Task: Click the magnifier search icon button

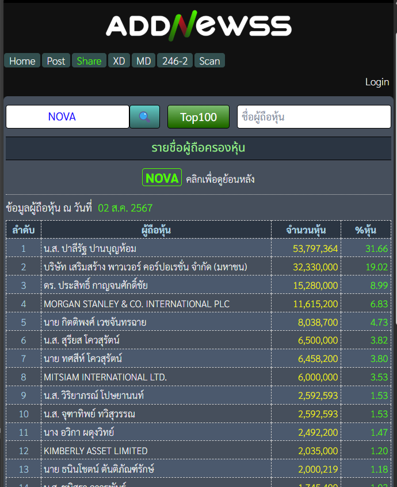Action: click(x=144, y=117)
